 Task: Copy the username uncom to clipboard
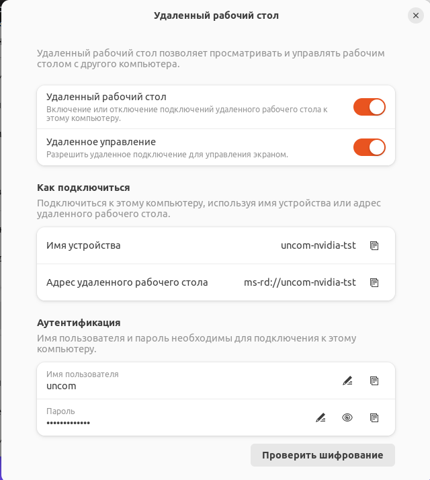pyautogui.click(x=374, y=381)
